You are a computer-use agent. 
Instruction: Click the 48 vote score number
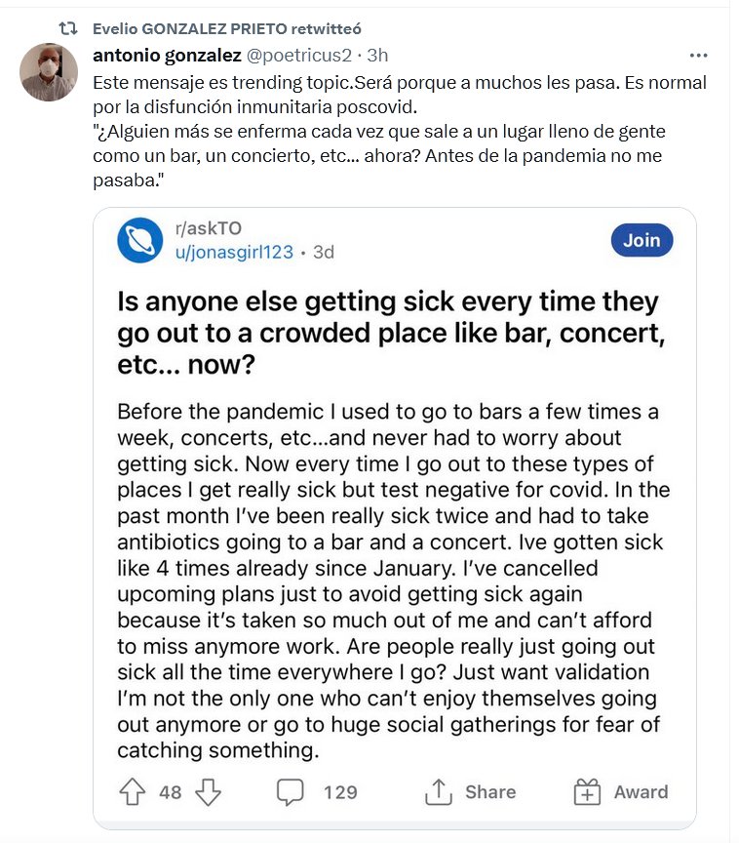pos(171,791)
